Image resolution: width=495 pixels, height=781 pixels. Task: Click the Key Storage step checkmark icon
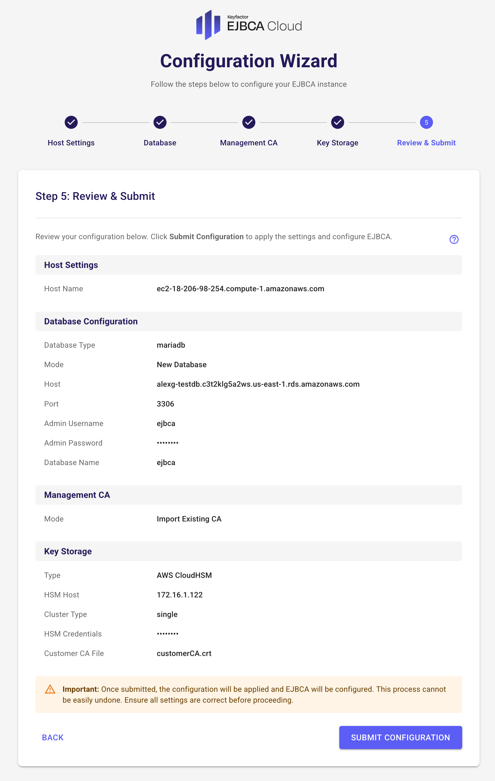pos(337,122)
